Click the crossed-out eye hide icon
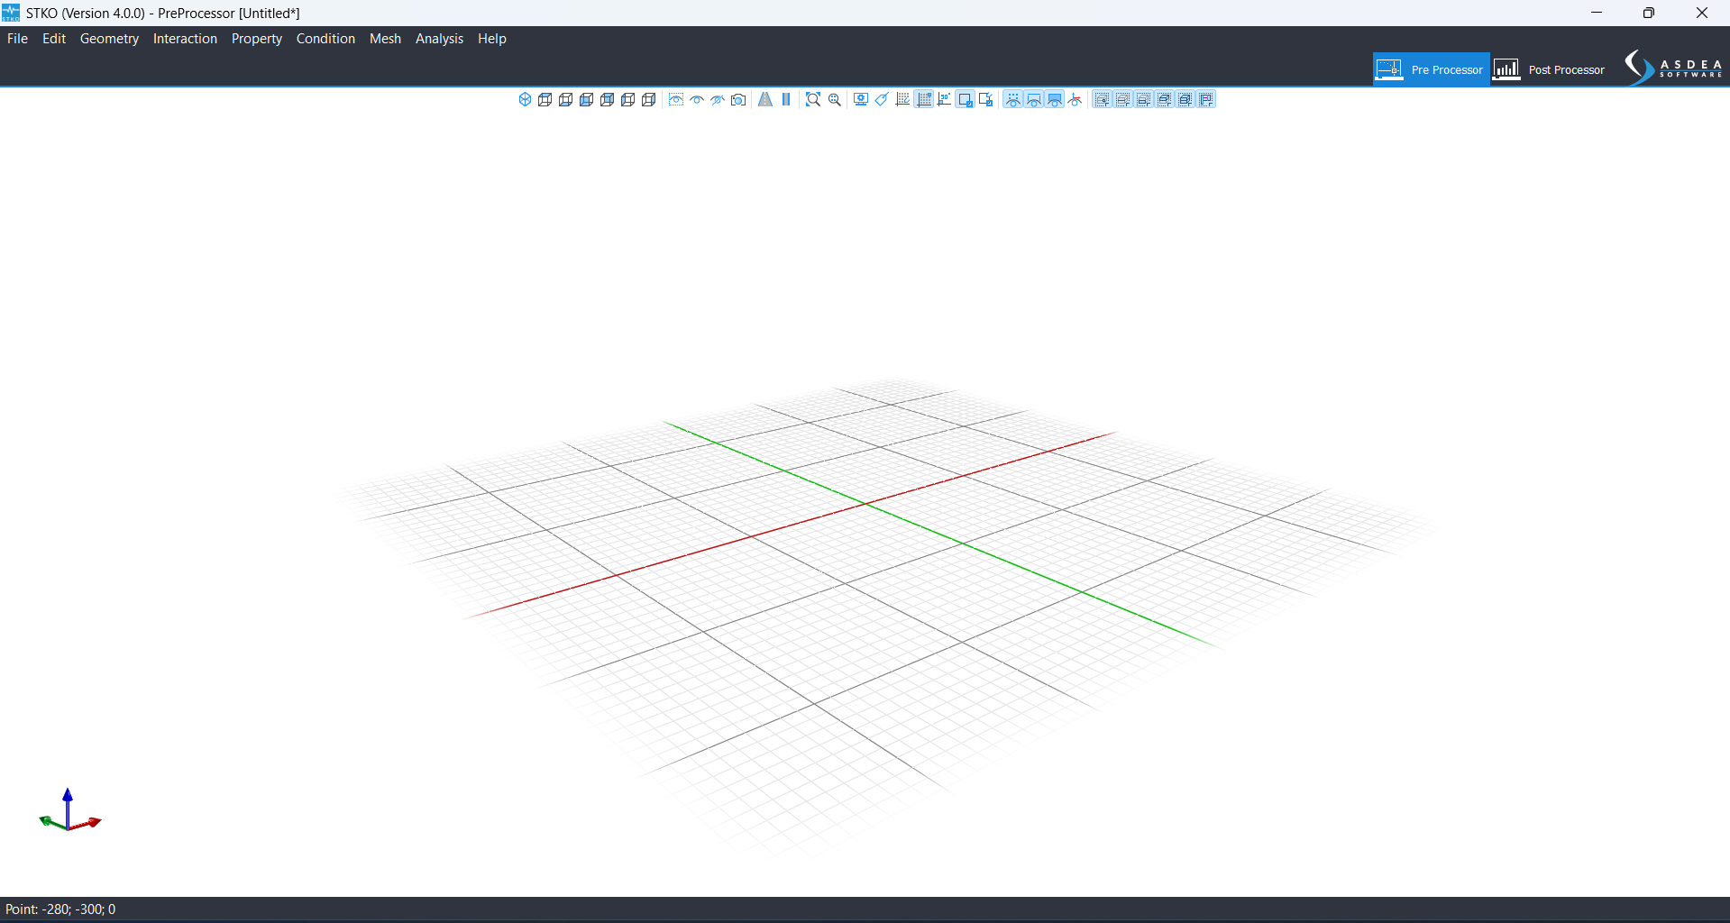Image resolution: width=1730 pixels, height=923 pixels. tap(718, 99)
